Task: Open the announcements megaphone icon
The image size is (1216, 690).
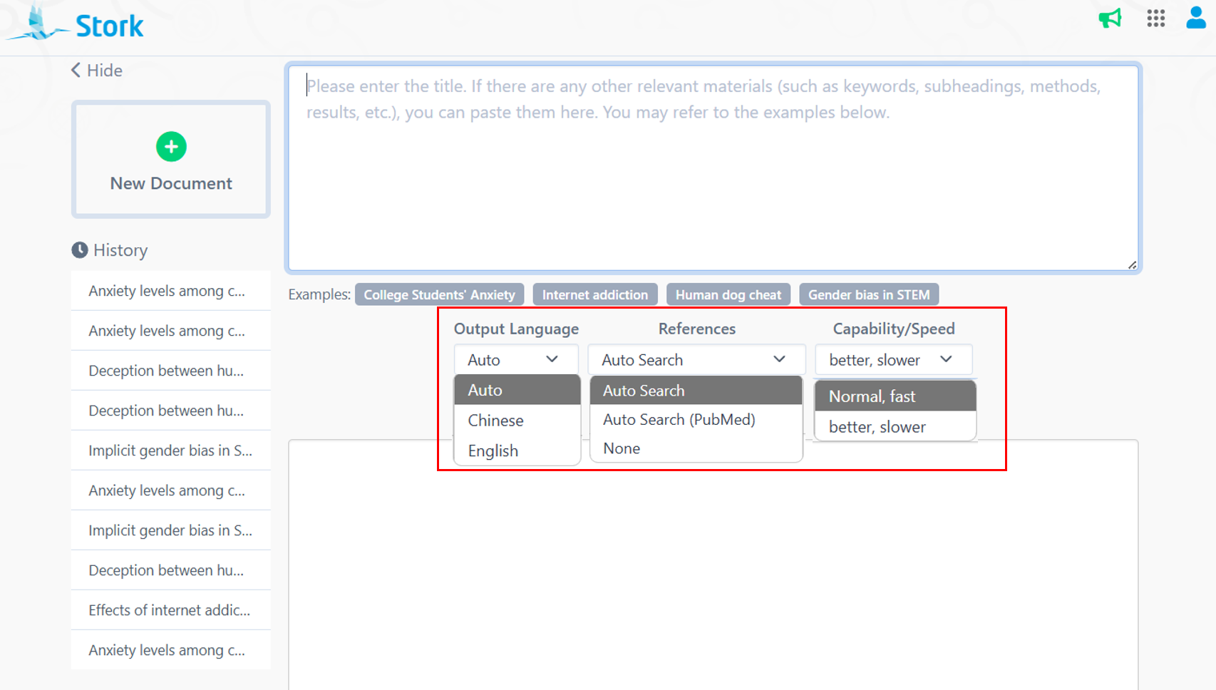Action: pyautogui.click(x=1110, y=19)
